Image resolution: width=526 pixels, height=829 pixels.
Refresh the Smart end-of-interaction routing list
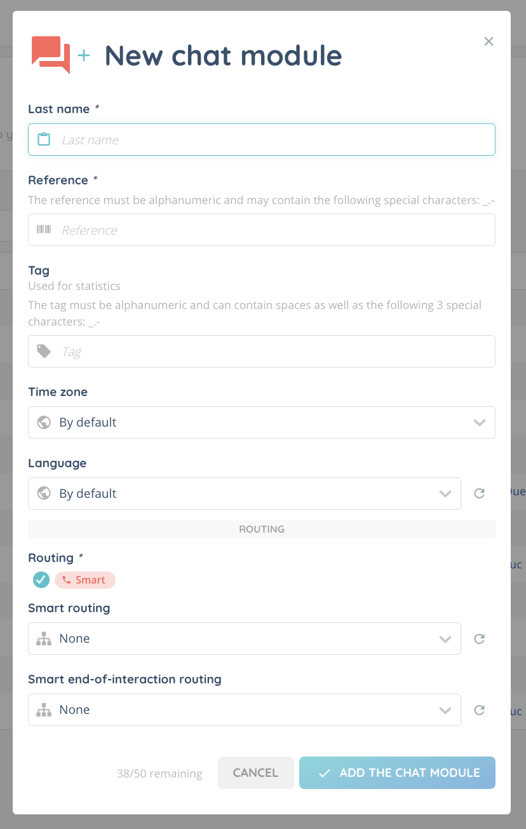(x=480, y=710)
